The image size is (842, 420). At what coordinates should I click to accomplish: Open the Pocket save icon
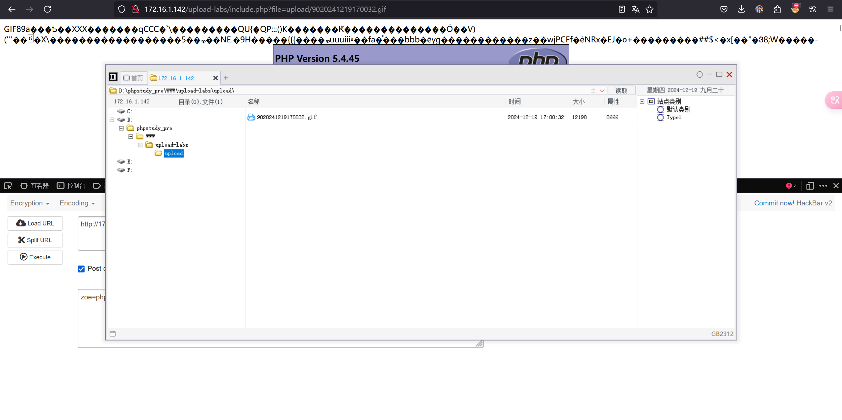click(724, 9)
